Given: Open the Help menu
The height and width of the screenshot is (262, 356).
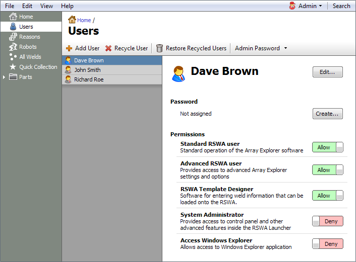Looking at the screenshot, I should coord(67,6).
